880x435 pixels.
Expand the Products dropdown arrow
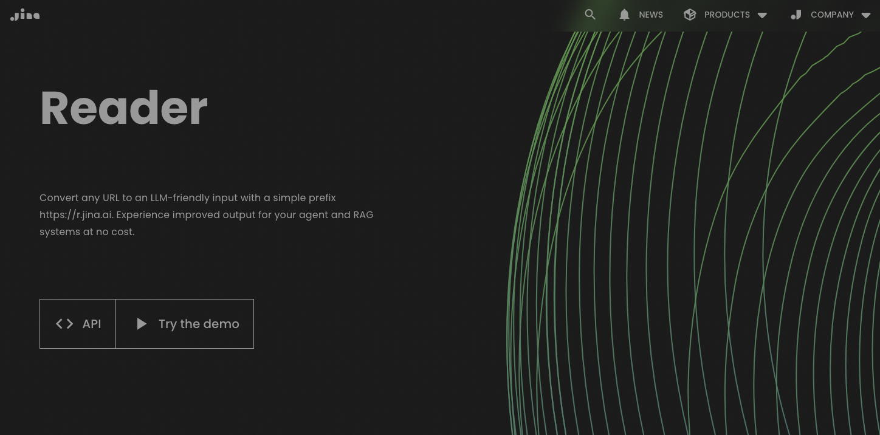[x=762, y=15]
